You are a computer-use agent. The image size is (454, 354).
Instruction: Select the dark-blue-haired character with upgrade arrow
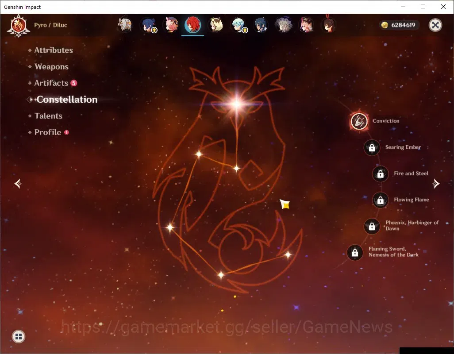[x=148, y=25]
